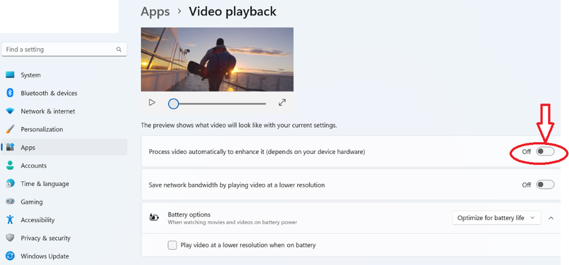Click the Bluetooth icon in sidebar

(10, 93)
